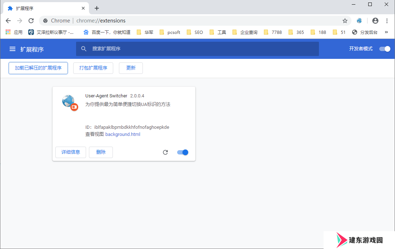
Task: Open the background.html view link
Action: (123, 134)
